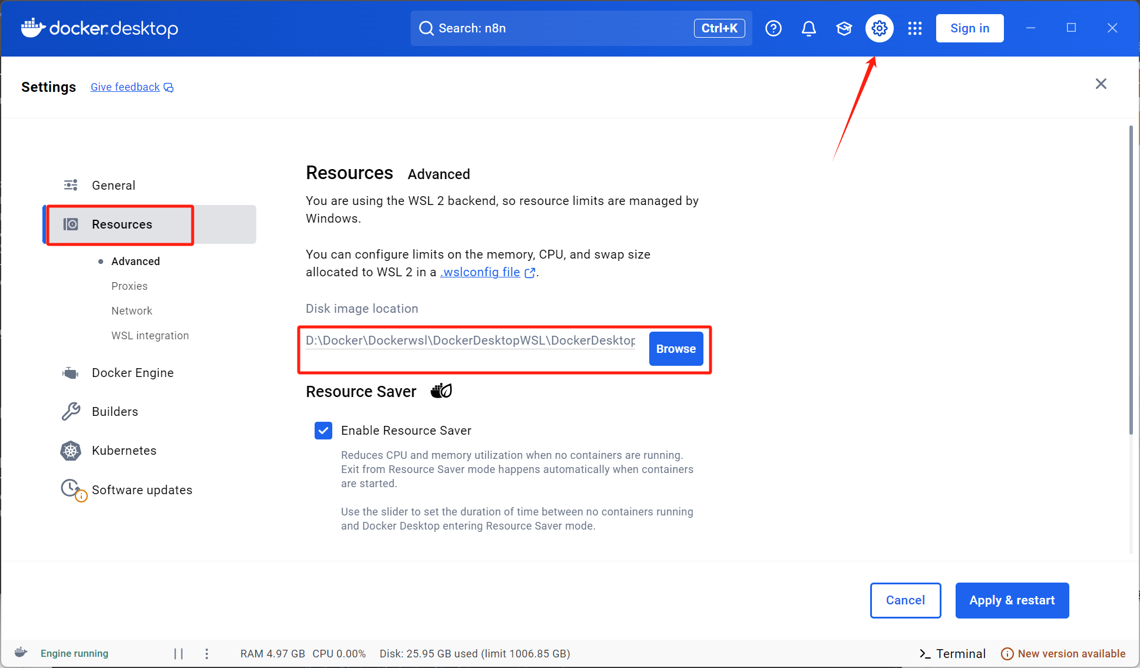The image size is (1140, 668).
Task: Click the Resource Saver leaf icon
Action: click(441, 391)
